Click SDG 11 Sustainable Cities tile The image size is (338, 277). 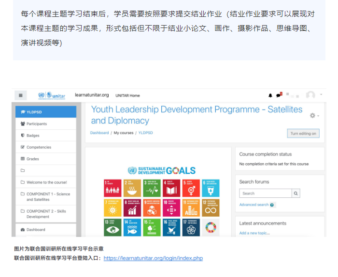coord(191,208)
